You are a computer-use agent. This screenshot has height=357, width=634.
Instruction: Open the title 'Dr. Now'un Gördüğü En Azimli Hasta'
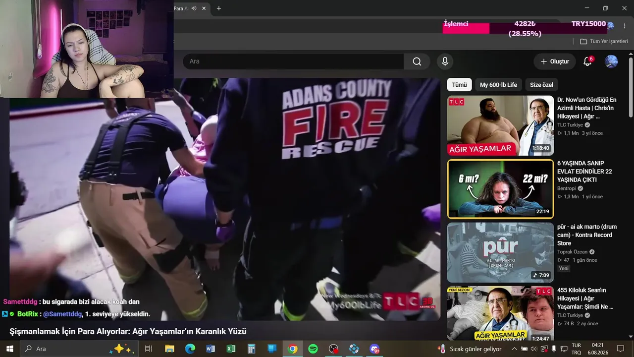[587, 108]
